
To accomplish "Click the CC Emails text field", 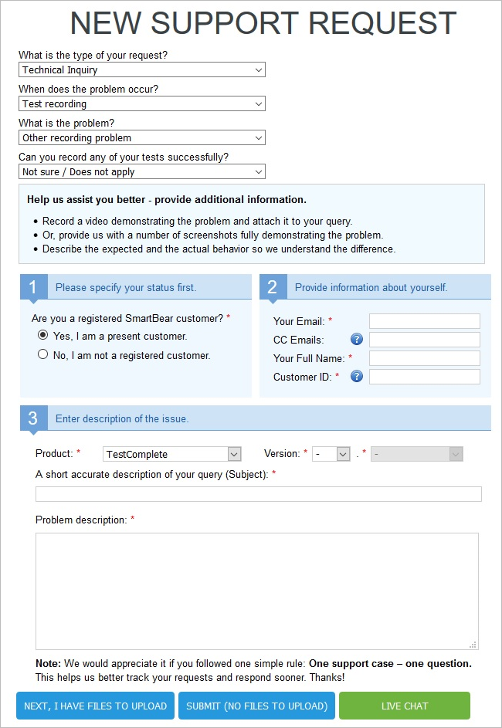I will (x=425, y=340).
